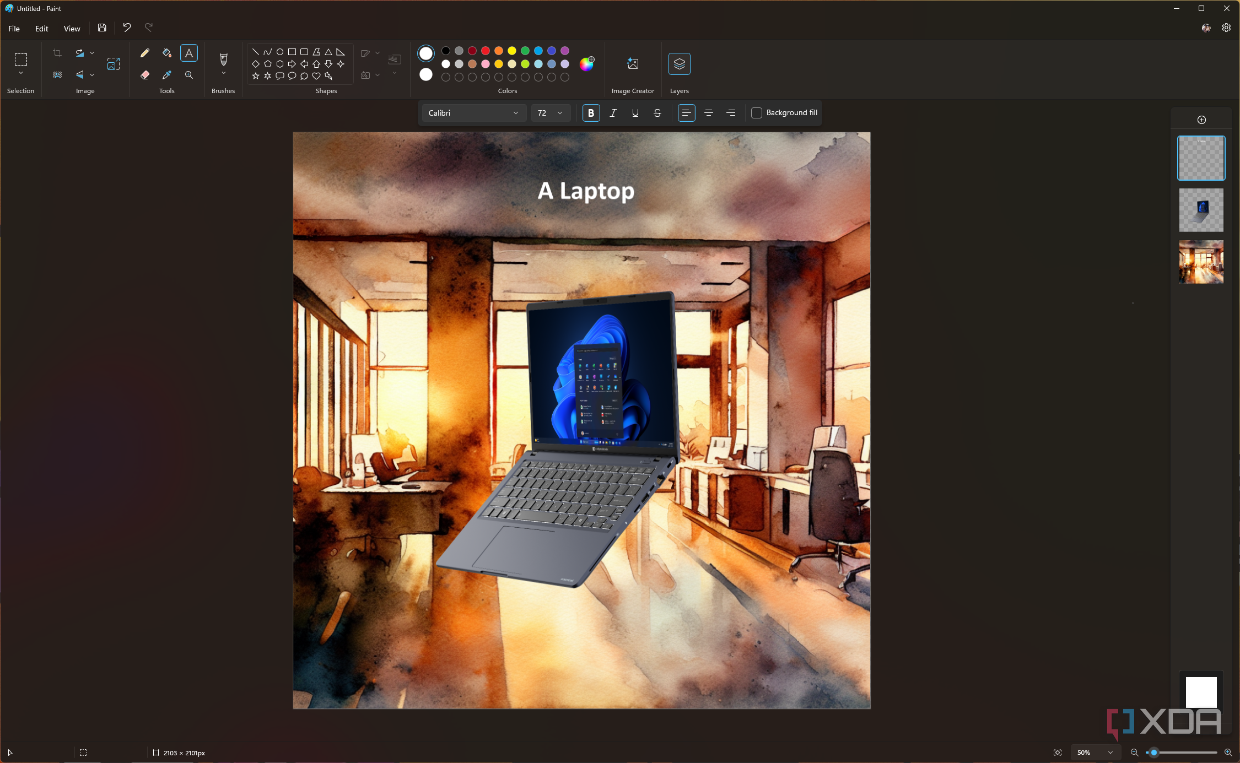
Task: Toggle Bold text formatting
Action: (591, 113)
